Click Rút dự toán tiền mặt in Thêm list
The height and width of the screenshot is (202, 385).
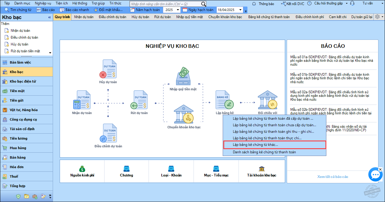tap(25, 51)
